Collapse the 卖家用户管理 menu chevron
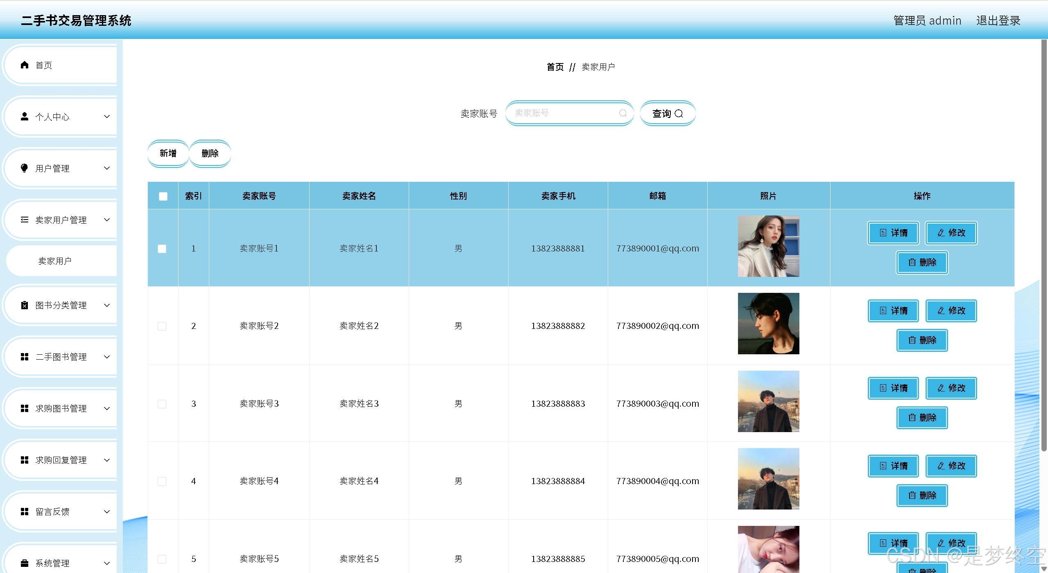1048x573 pixels. pyautogui.click(x=107, y=220)
